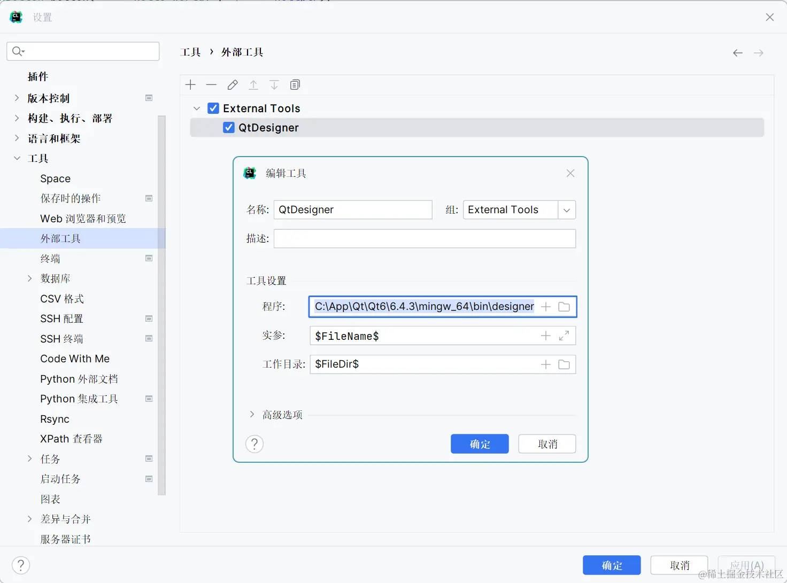Move QtDesigner down with the down-arrow icon
This screenshot has width=787, height=583.
[274, 84]
